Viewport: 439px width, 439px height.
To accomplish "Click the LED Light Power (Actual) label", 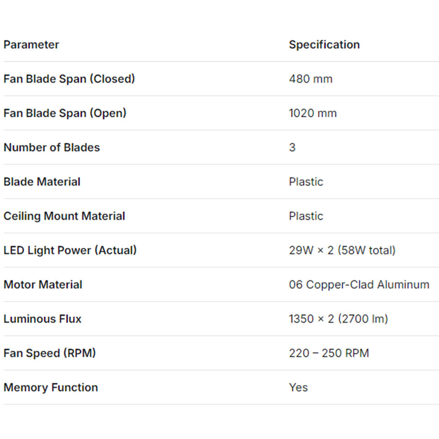I will (70, 250).
